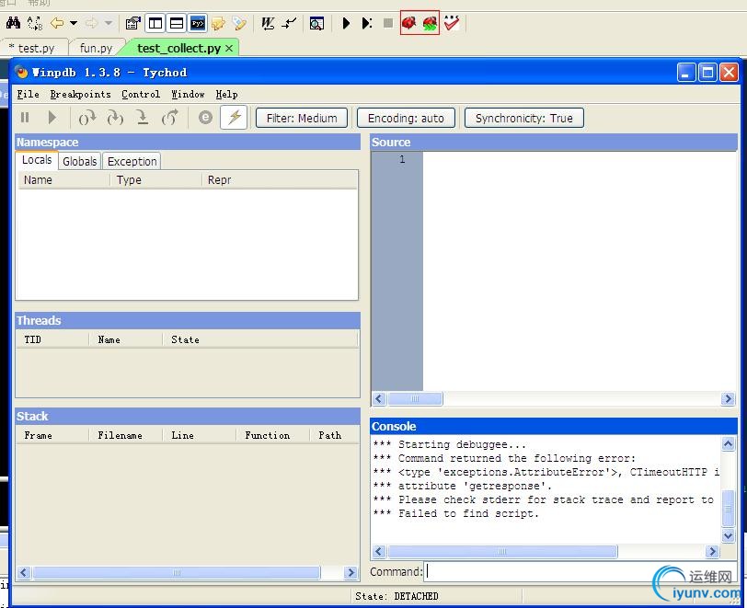Screen dimensions: 747x608
Task: Select the Exception tab in Namespace
Action: point(132,162)
